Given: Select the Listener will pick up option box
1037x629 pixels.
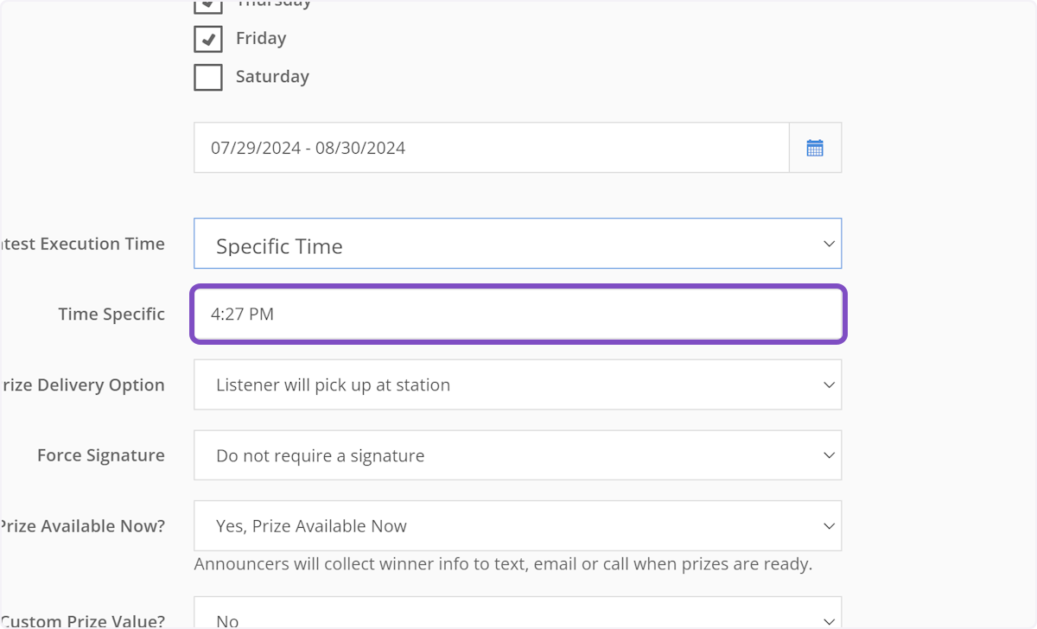Looking at the screenshot, I should (x=518, y=384).
